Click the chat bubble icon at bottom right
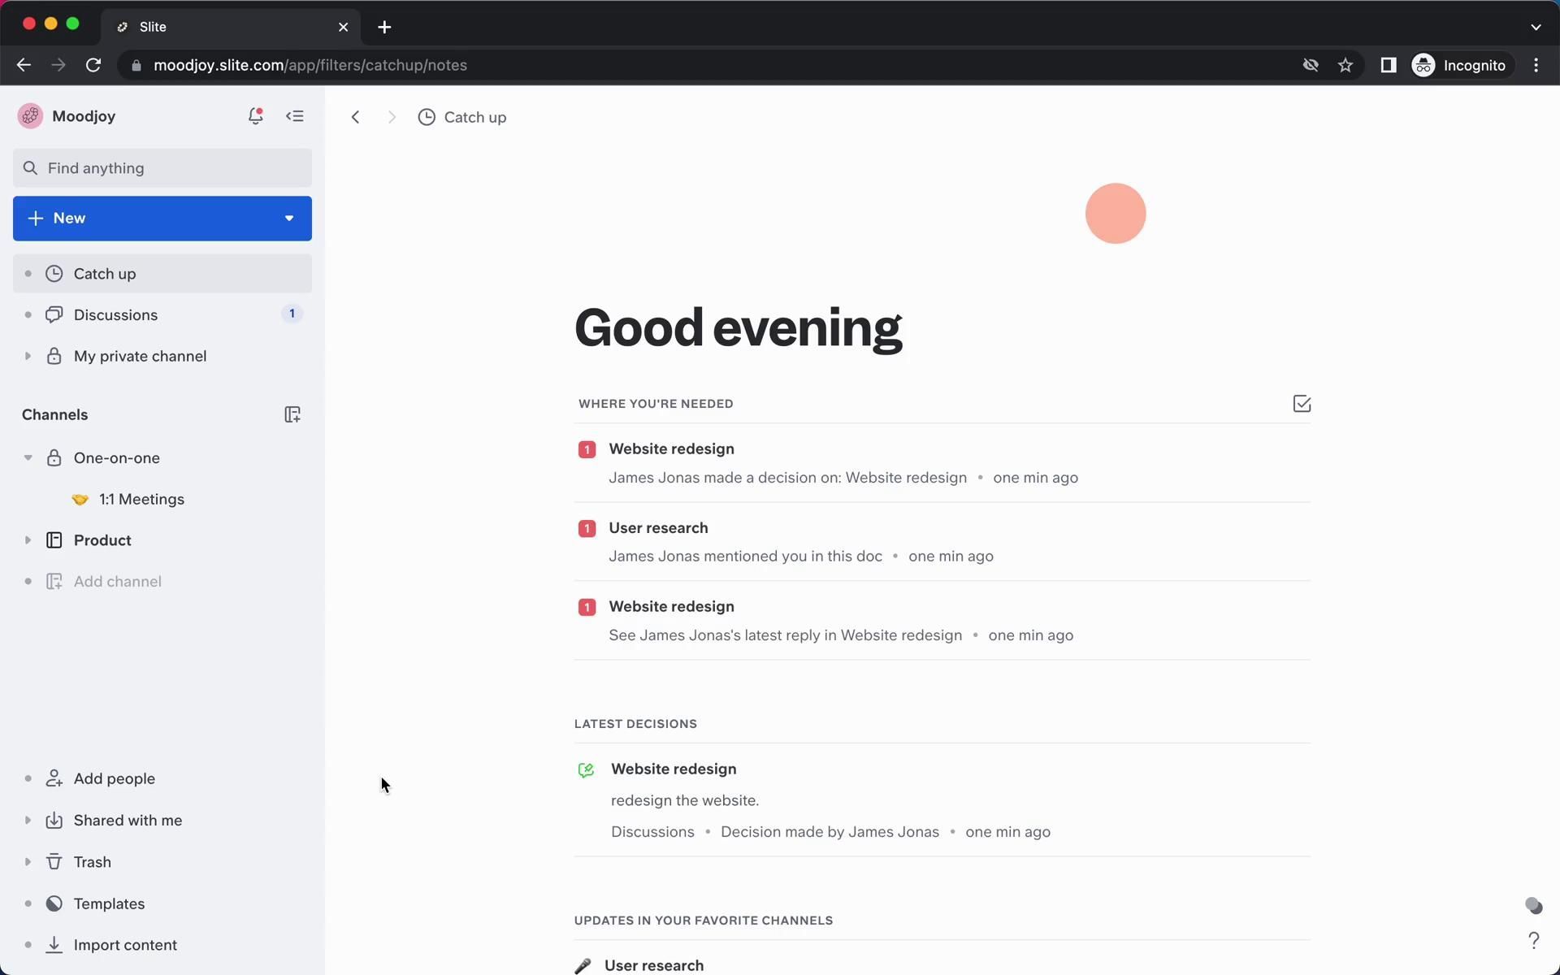This screenshot has width=1560, height=975. [1533, 905]
